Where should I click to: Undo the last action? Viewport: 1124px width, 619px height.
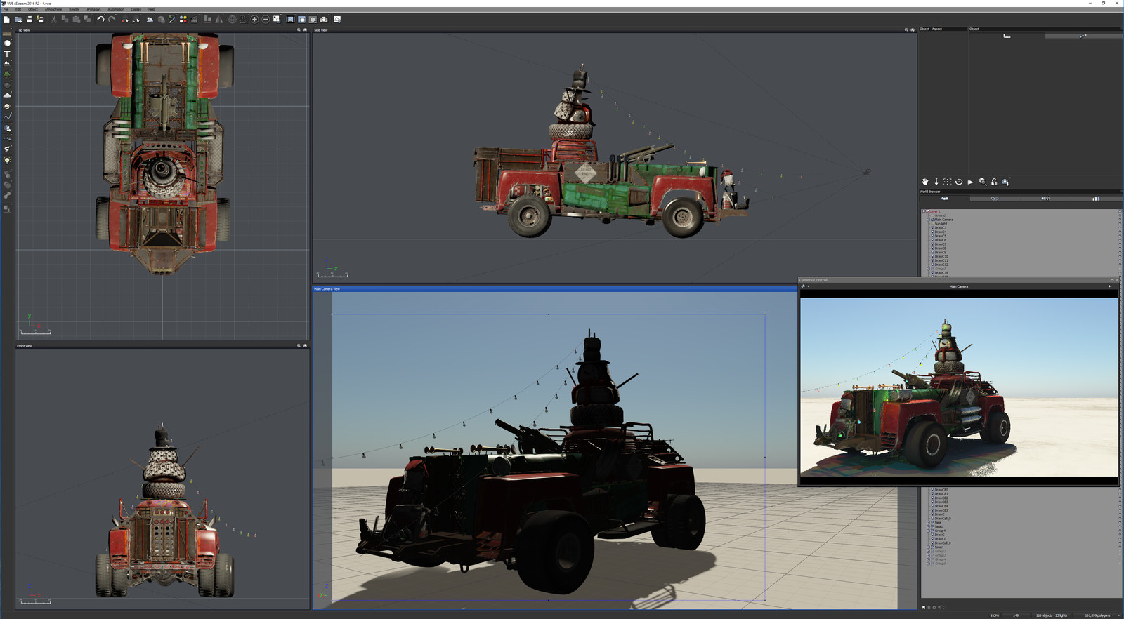(x=100, y=20)
